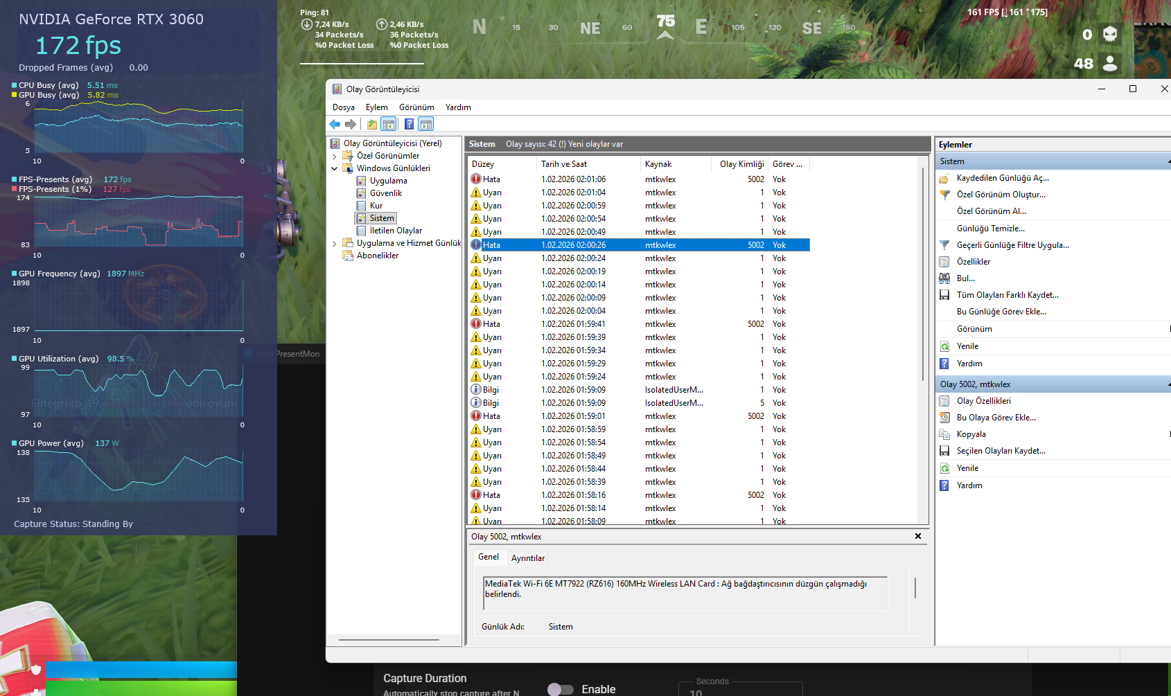Screen dimensions: 1171x696
Task: Open the Dosya menu
Action: pyautogui.click(x=344, y=107)
